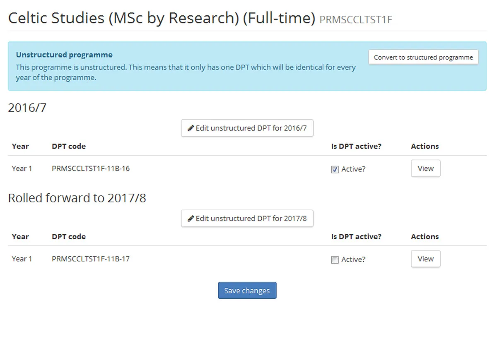
Task: Click the pencil icon for 2017/8 DPT
Action: click(x=191, y=219)
